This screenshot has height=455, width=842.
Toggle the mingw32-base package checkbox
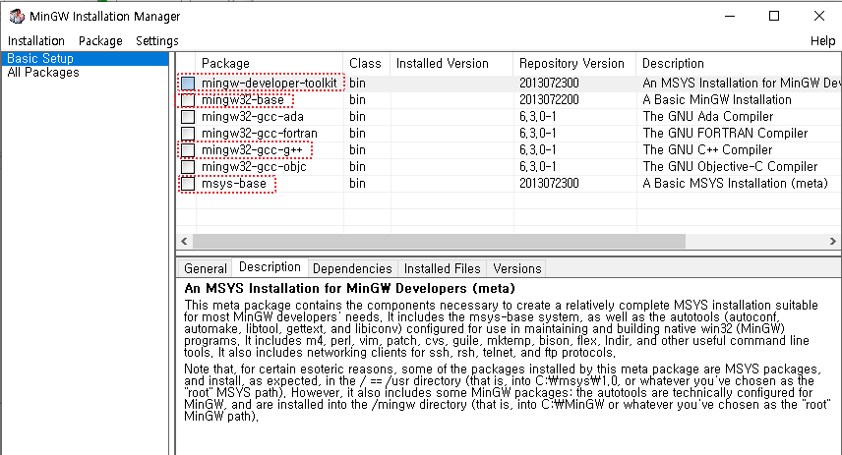[x=188, y=100]
